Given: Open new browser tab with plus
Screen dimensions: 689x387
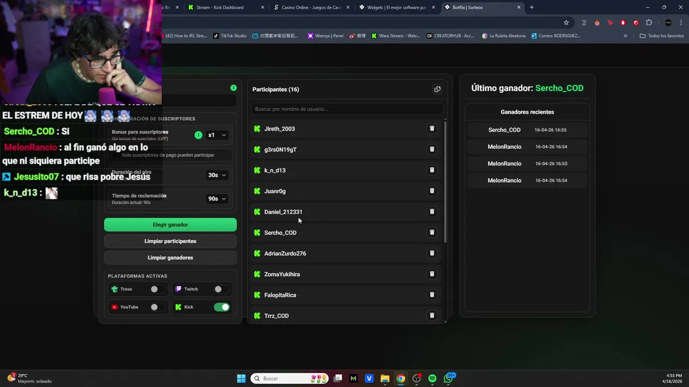Looking at the screenshot, I should tap(532, 8).
